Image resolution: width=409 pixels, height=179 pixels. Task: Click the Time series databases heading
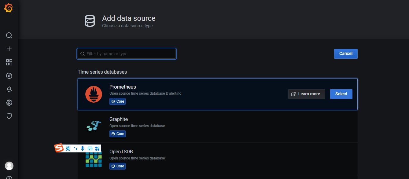point(102,72)
